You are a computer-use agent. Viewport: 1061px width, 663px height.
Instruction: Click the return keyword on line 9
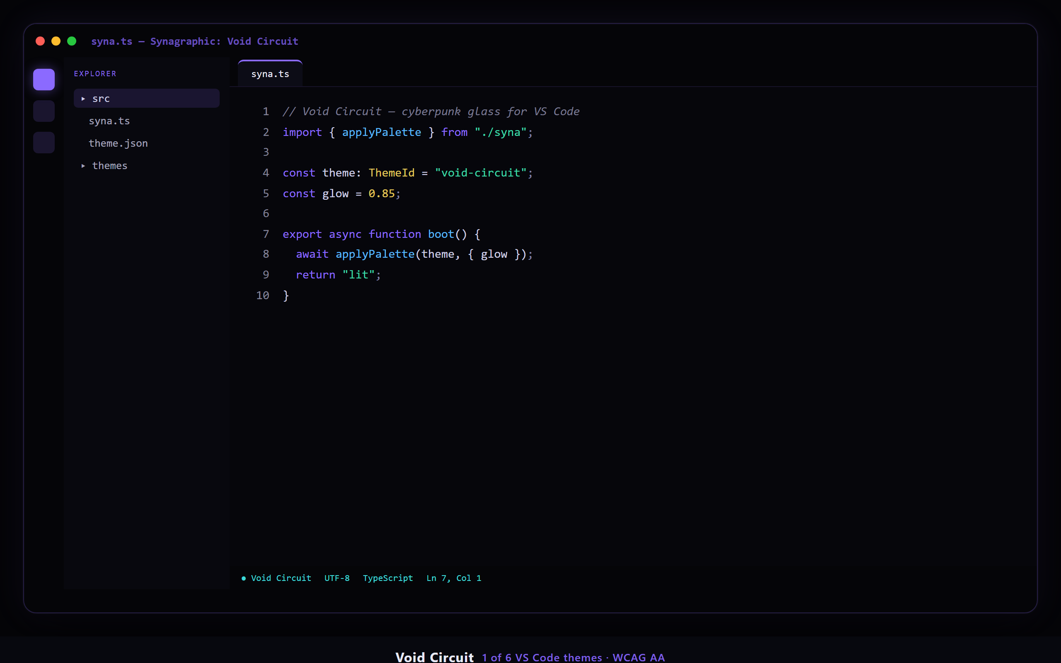pos(315,274)
